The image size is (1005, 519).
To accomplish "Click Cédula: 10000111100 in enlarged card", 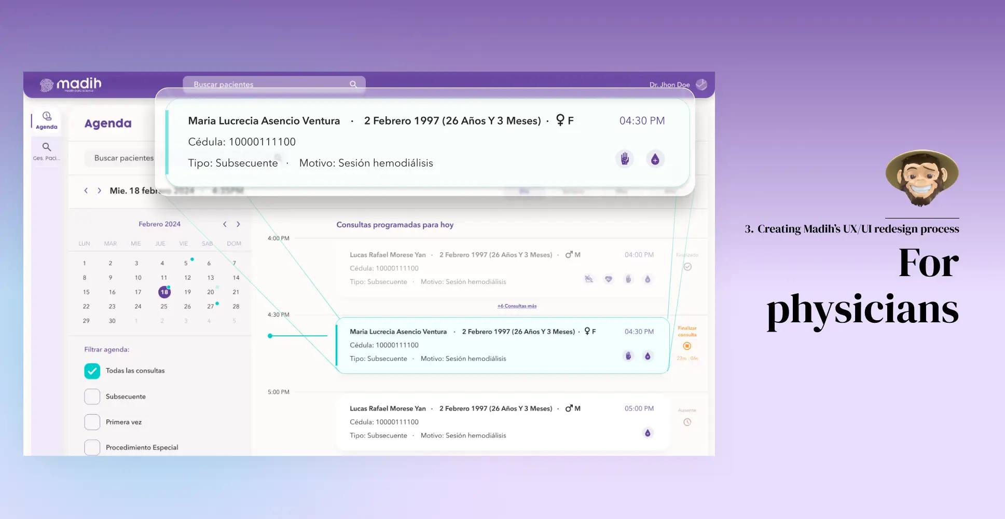I will click(x=242, y=142).
